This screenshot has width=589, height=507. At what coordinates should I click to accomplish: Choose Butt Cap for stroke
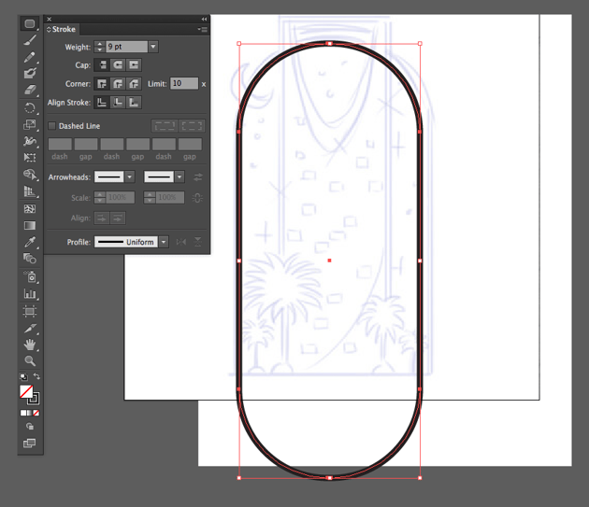tap(102, 65)
